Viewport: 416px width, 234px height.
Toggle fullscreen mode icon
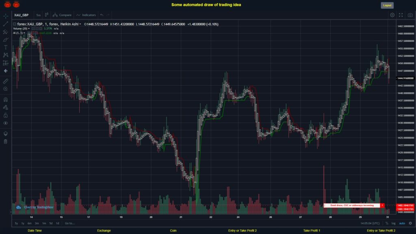click(401, 15)
